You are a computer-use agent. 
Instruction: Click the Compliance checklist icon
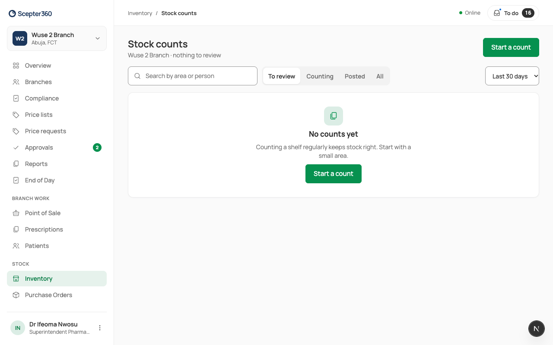(16, 98)
